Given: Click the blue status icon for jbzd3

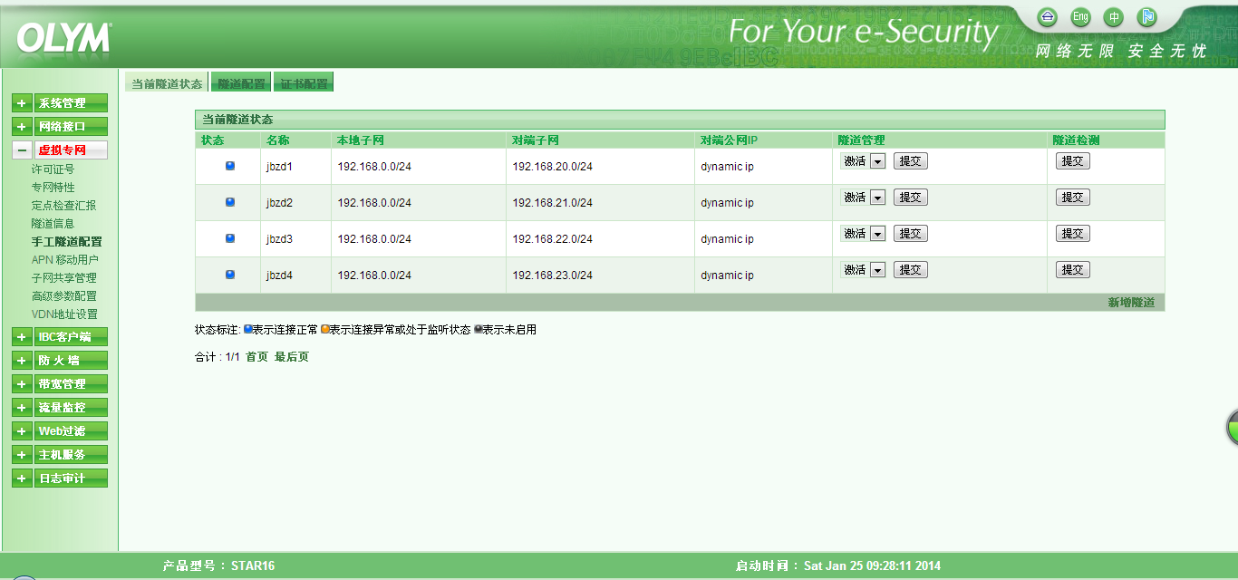Looking at the screenshot, I should (x=230, y=238).
